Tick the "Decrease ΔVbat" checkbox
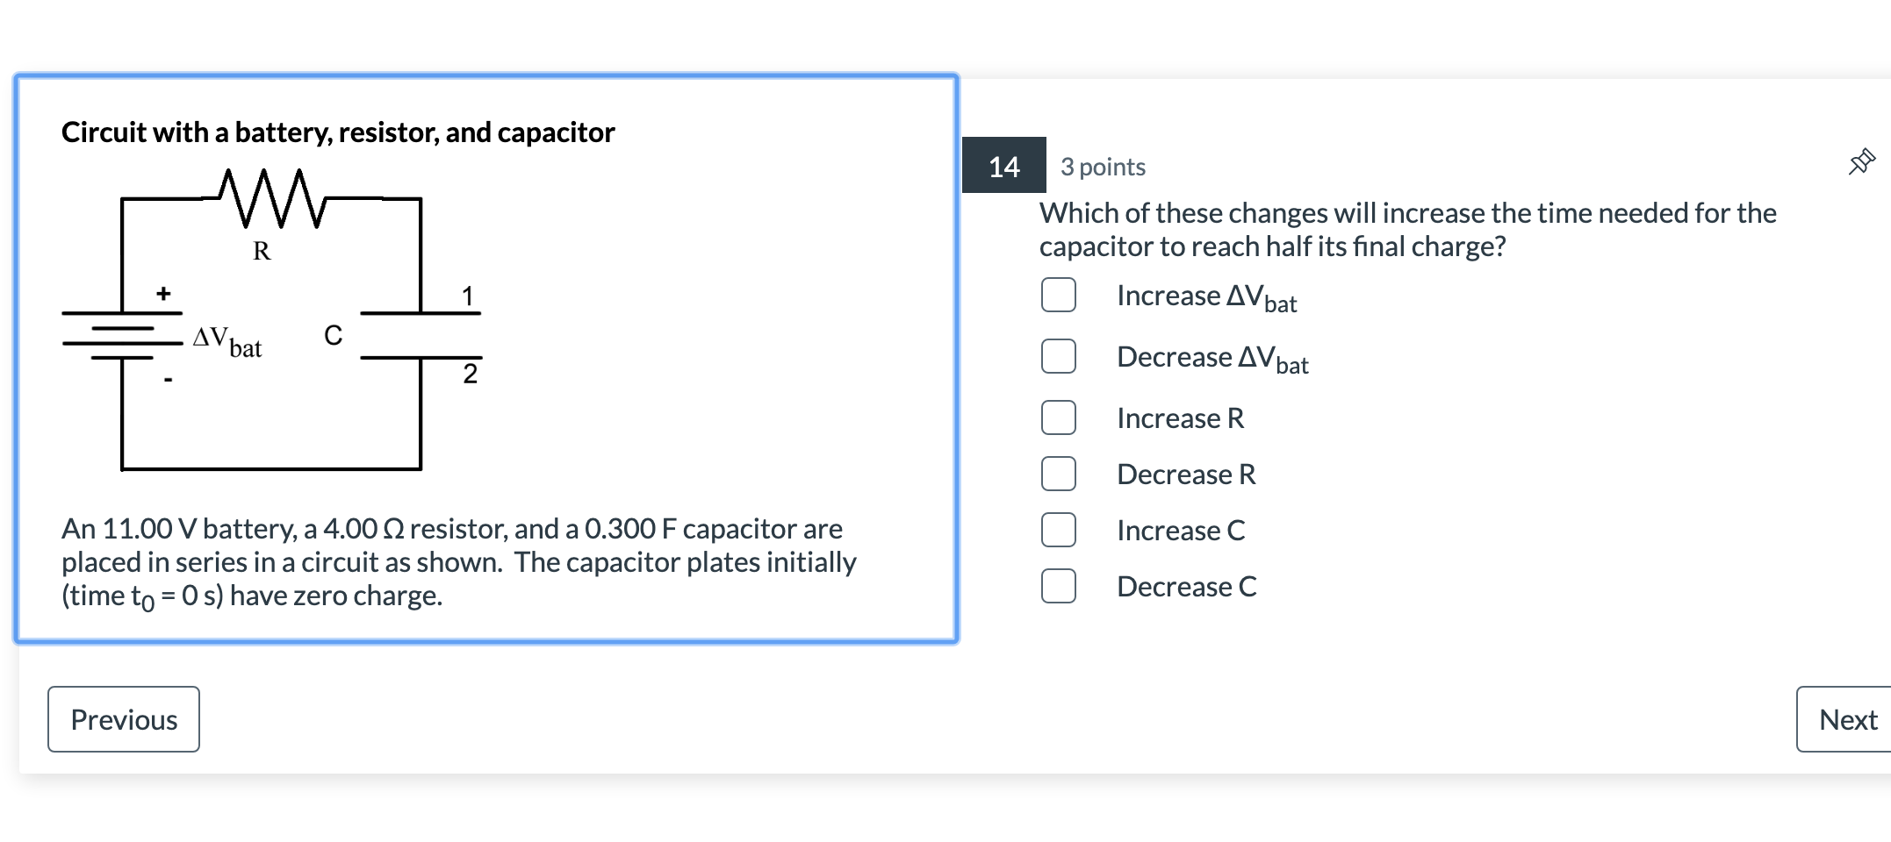1891x842 pixels. [x=1058, y=357]
